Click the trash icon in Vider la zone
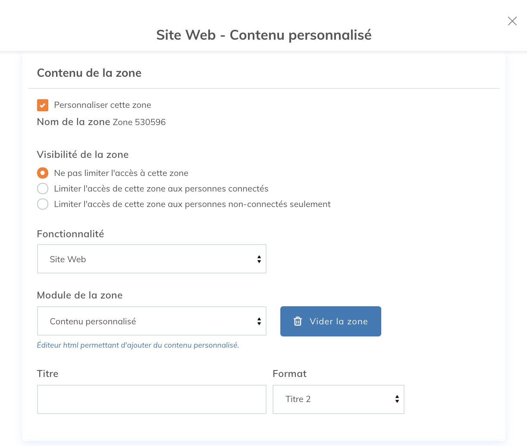527x446 pixels. coord(298,321)
